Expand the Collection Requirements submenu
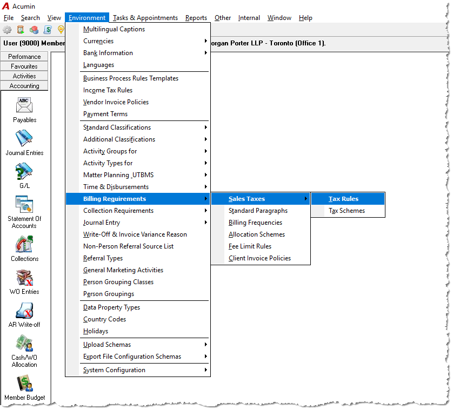This screenshot has height=410, width=453. 137,211
